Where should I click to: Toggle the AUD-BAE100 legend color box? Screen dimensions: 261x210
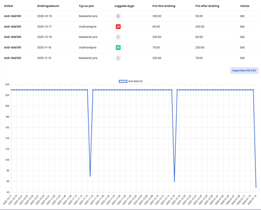(x=123, y=81)
